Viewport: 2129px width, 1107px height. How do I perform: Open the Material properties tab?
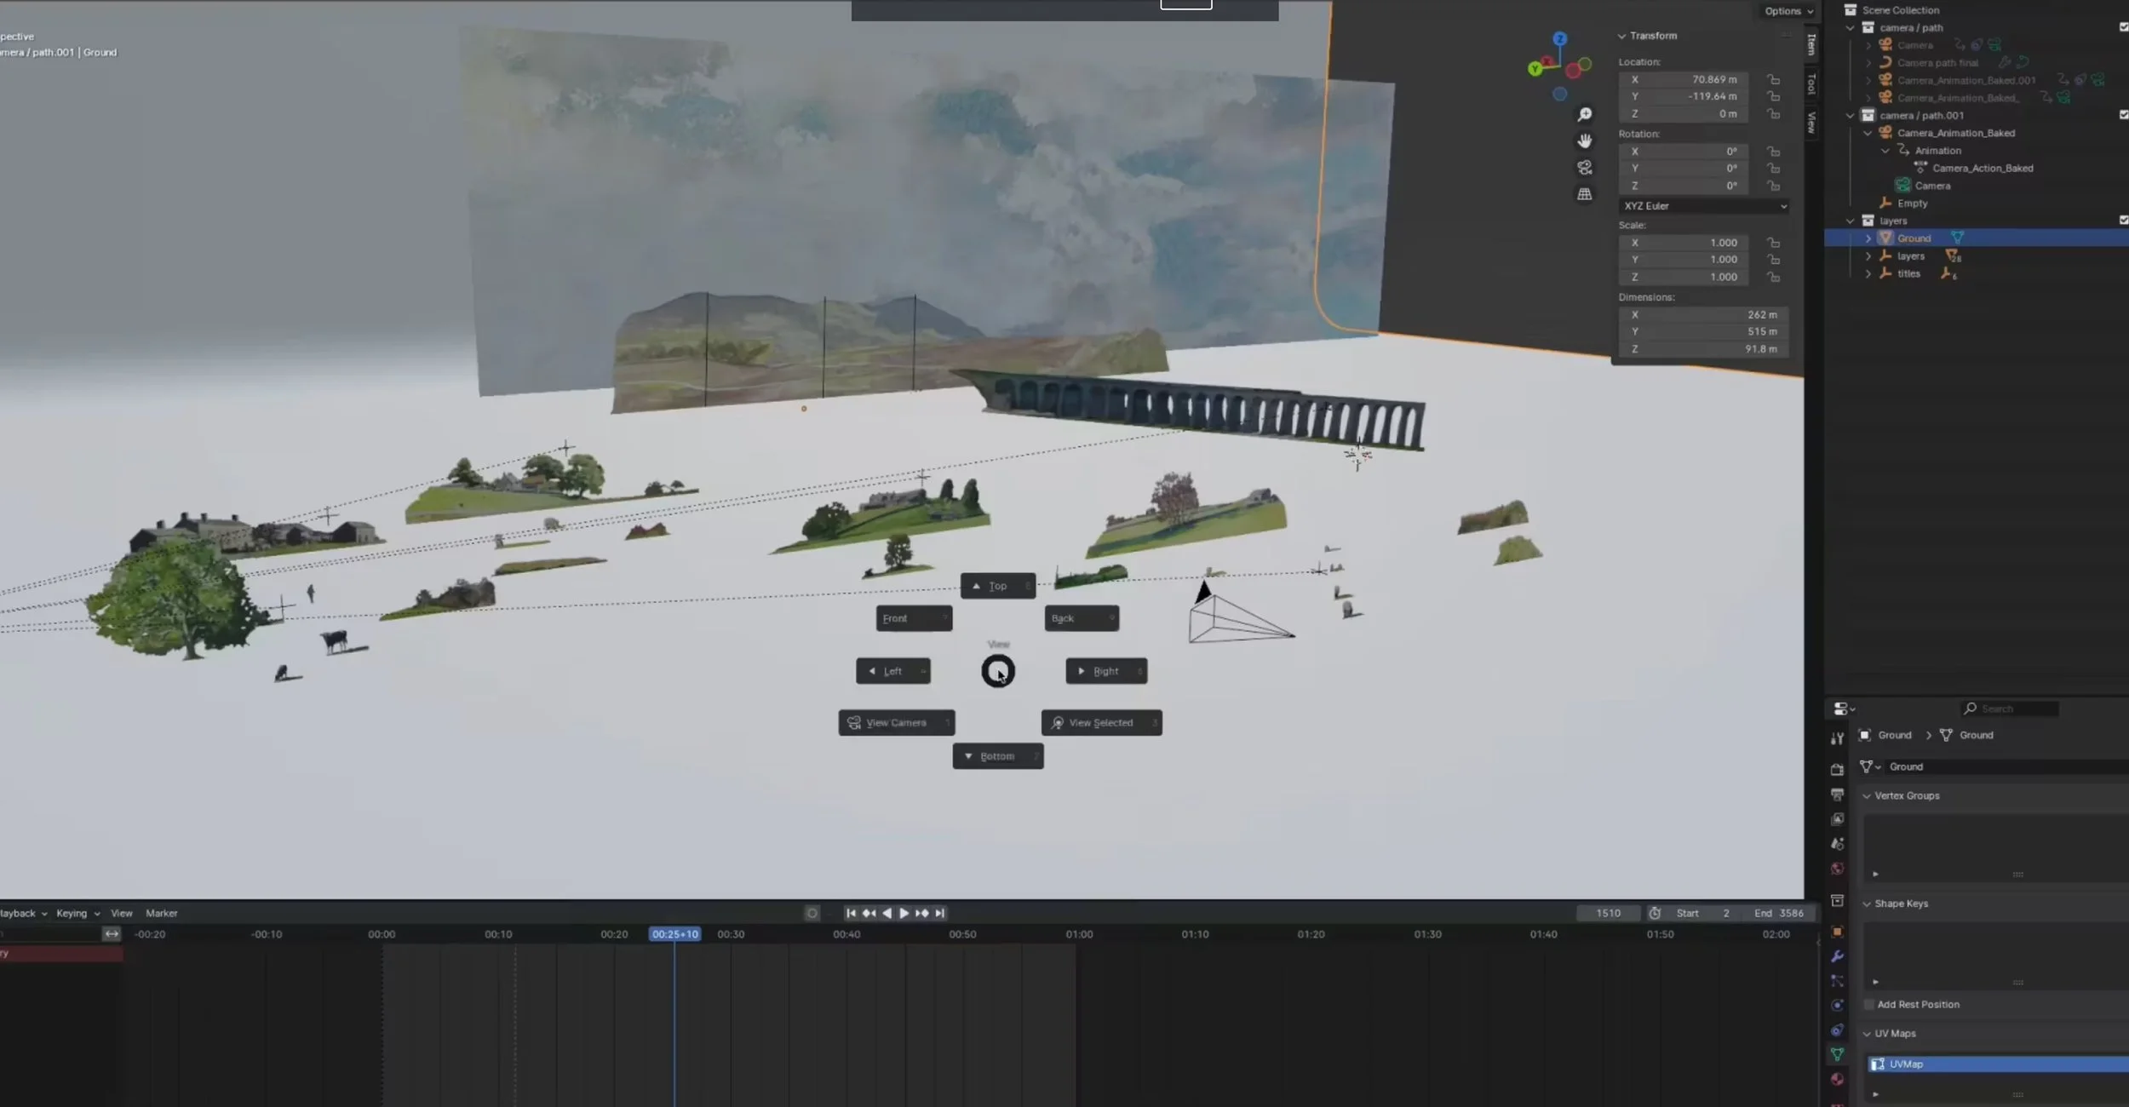click(x=1837, y=1079)
